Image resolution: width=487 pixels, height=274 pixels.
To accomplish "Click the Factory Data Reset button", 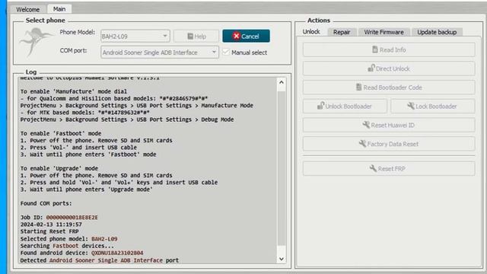I will pos(389,144).
